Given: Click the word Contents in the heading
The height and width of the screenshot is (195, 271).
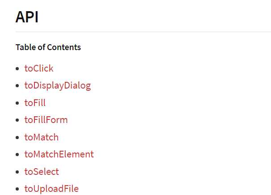Looking at the screenshot, I should coord(64,47).
